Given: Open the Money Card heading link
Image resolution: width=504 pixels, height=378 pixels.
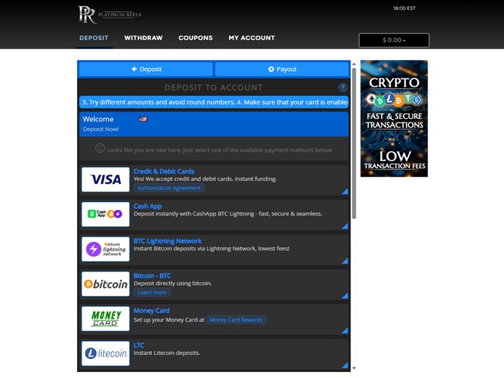Looking at the screenshot, I should point(151,311).
